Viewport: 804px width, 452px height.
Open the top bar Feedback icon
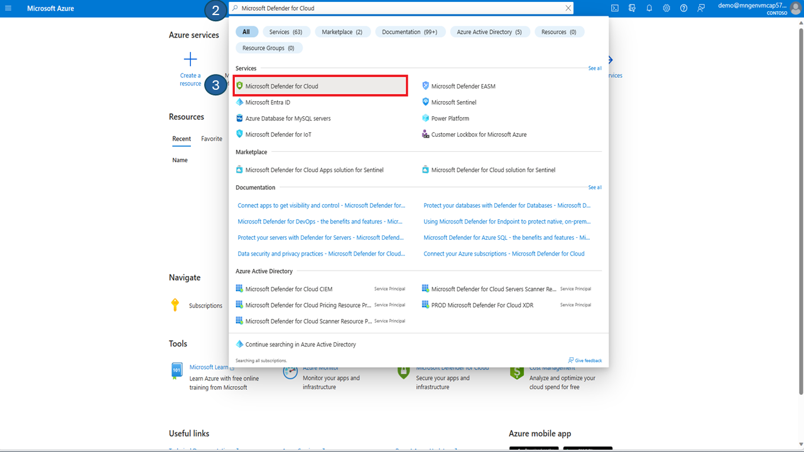tap(701, 8)
